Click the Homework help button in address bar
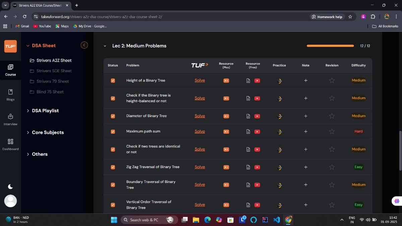Viewport: 402px width, 226px height. [327, 16]
